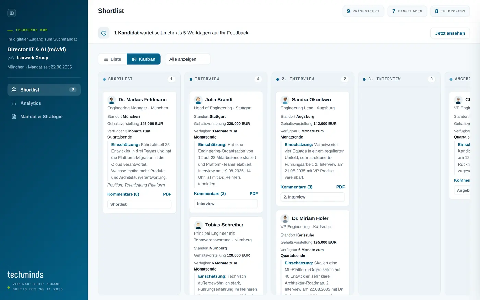Image resolution: width=480 pixels, height=300 pixels.
Task: Click the '3. INTERVIEW' column header
Action: pyautogui.click(x=384, y=79)
